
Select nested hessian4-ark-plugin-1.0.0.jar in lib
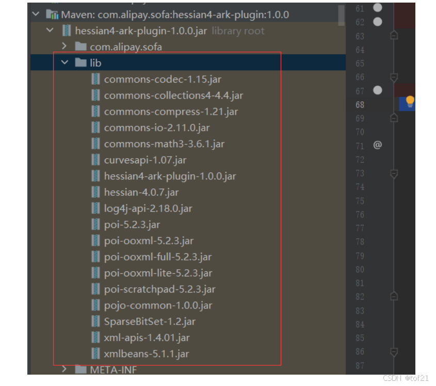(x=170, y=176)
